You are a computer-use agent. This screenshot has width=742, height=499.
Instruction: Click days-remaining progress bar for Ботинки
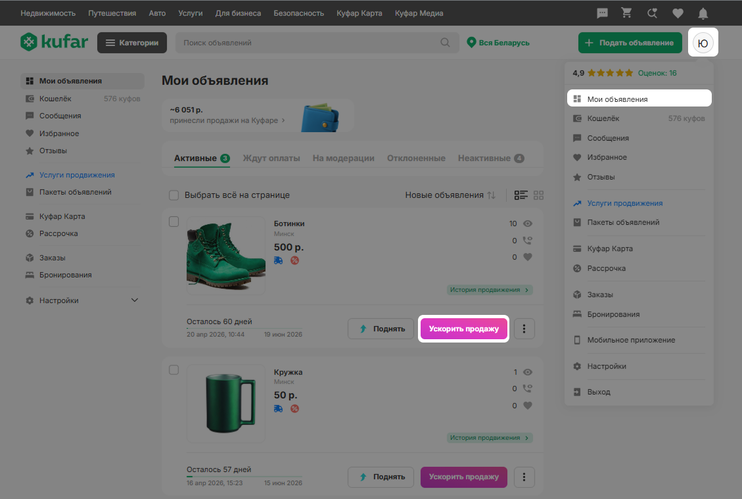(x=244, y=328)
